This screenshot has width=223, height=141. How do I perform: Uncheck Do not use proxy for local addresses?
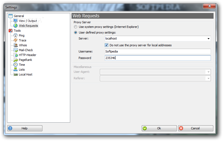(x=107, y=45)
